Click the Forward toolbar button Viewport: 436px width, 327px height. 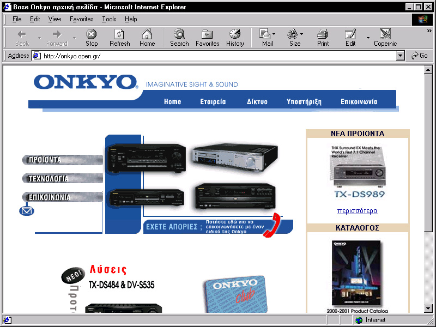[x=57, y=38]
